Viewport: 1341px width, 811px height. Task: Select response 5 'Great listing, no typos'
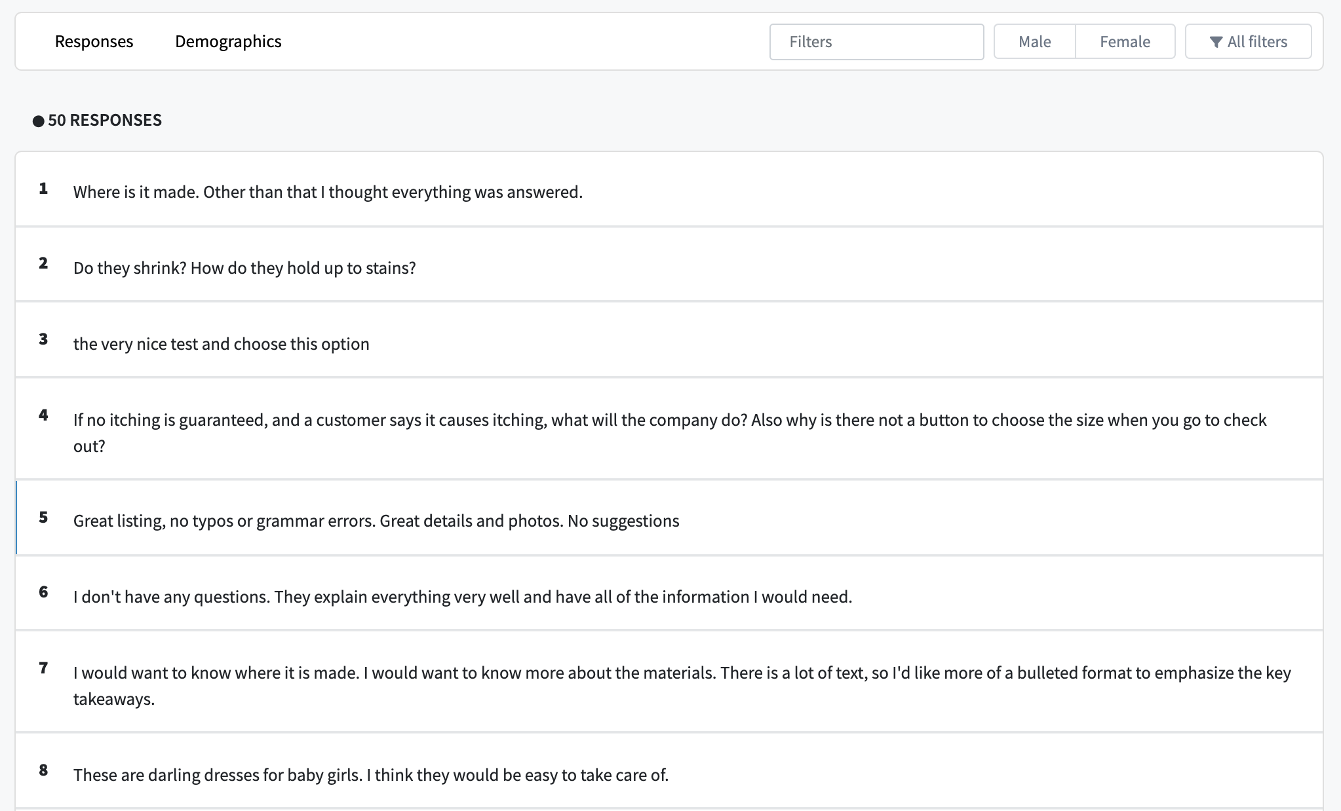(669, 518)
